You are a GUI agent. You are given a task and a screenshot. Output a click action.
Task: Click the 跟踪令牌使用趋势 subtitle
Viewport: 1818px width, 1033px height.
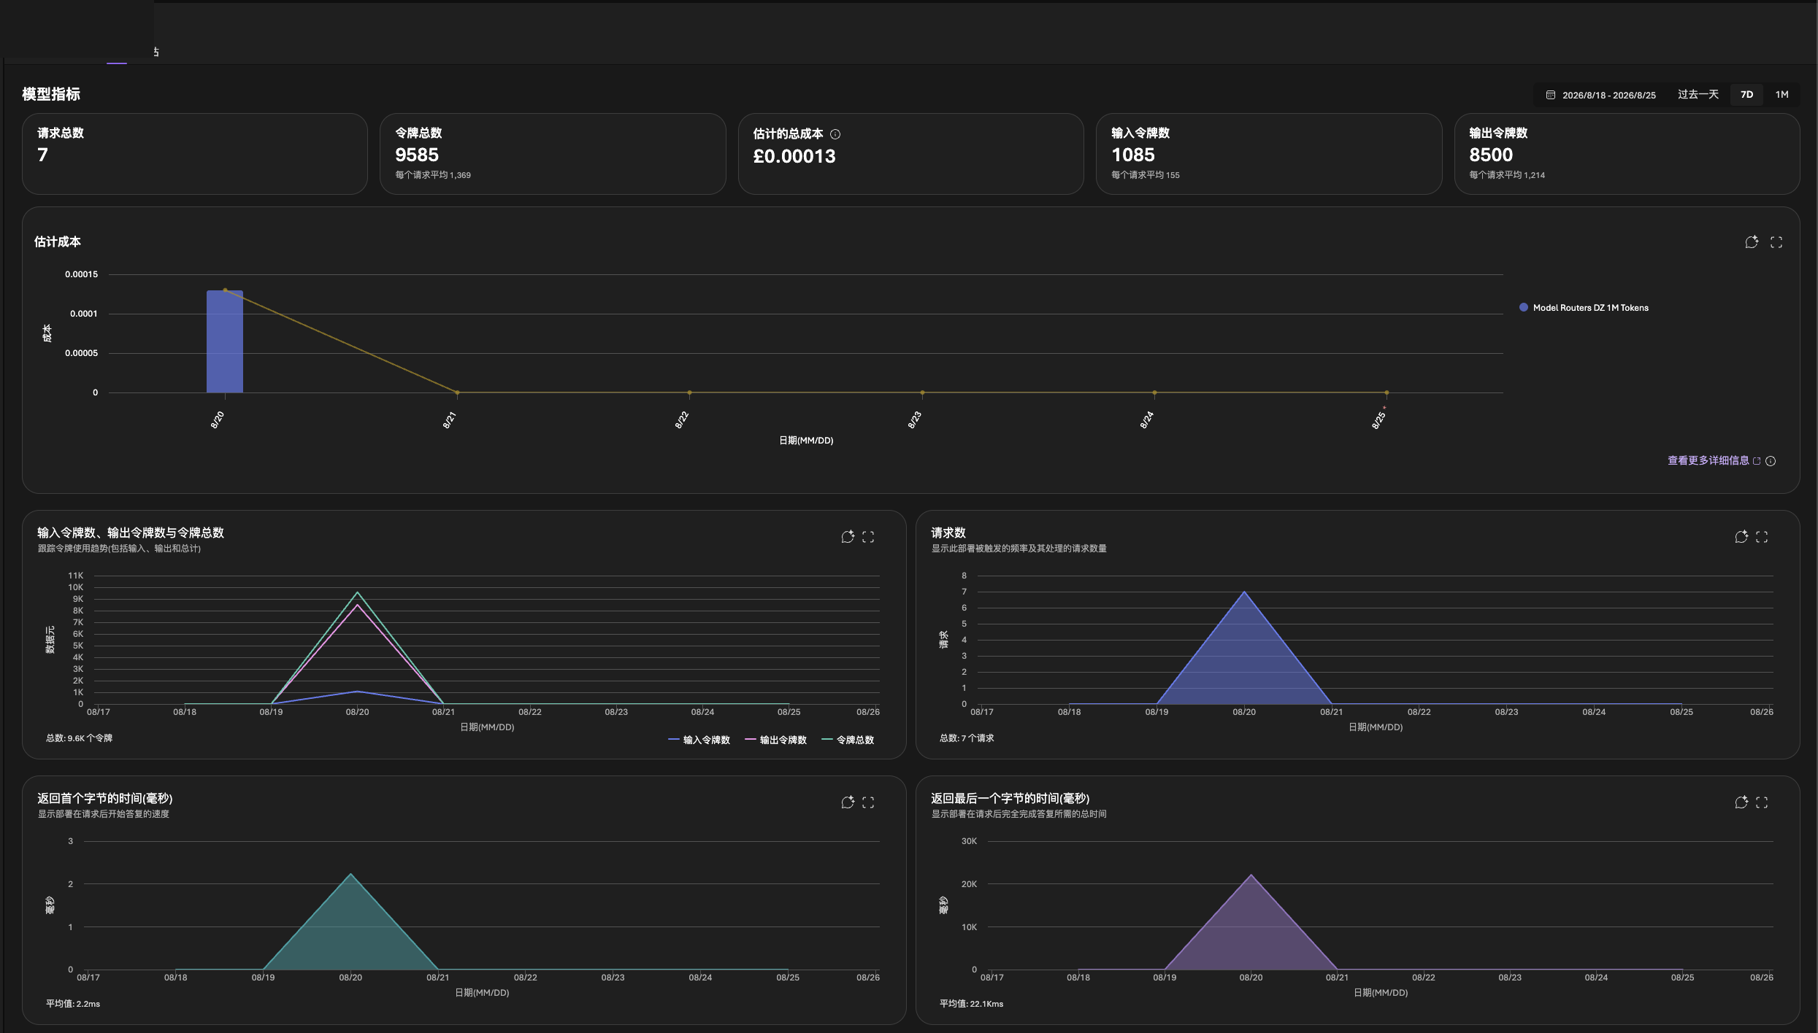119,549
